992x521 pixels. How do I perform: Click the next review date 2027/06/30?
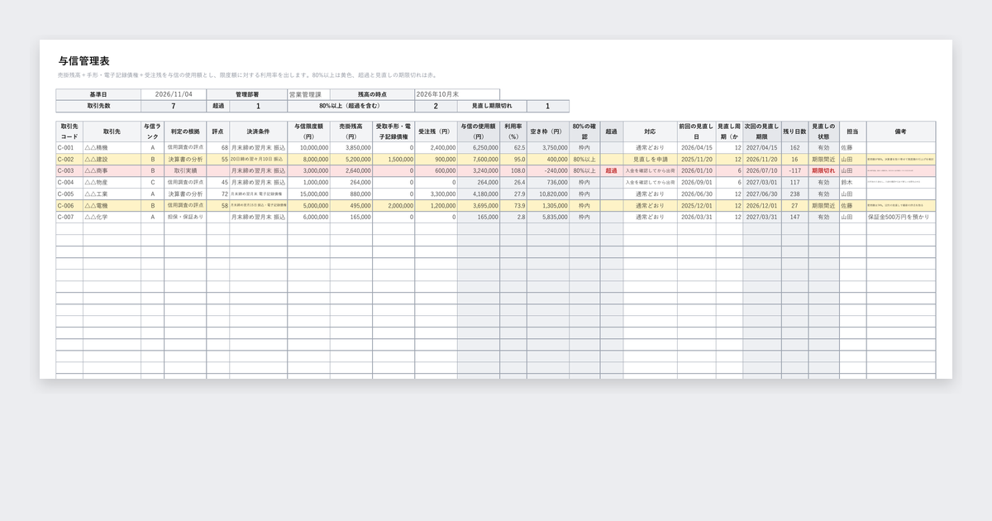coord(762,194)
